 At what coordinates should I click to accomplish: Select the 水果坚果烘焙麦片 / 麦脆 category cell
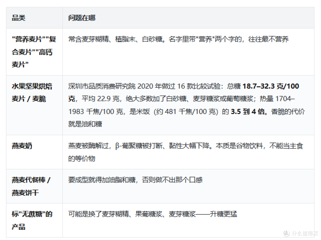point(34,105)
